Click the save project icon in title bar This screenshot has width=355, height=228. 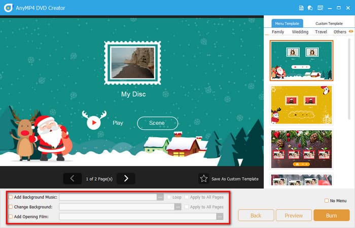pyautogui.click(x=301, y=8)
